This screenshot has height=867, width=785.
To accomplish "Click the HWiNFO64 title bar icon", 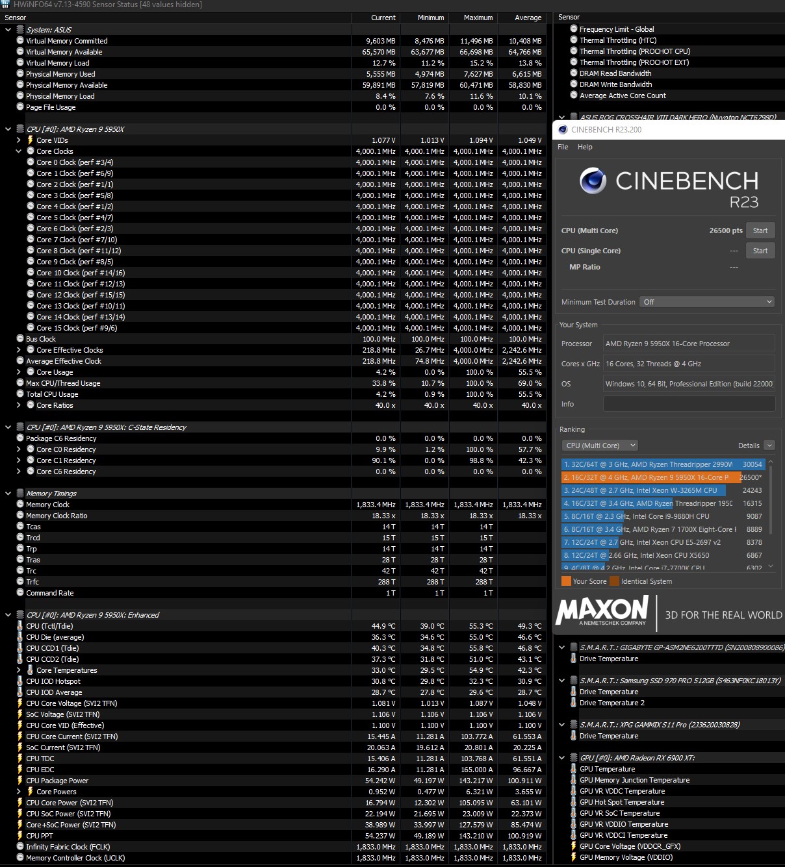I will click(6, 5).
